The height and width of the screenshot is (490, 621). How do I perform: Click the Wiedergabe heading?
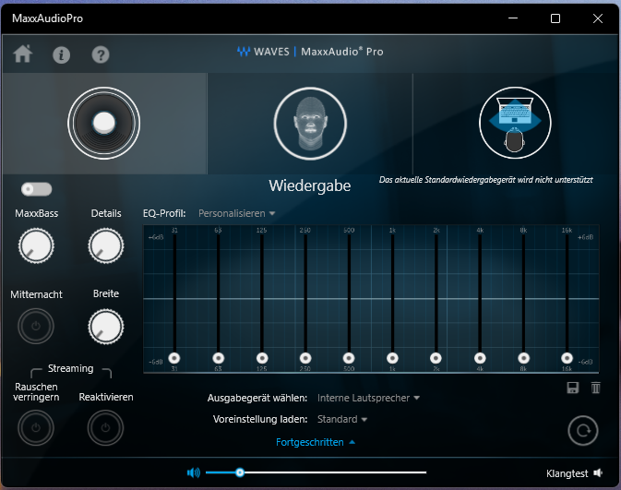(310, 185)
